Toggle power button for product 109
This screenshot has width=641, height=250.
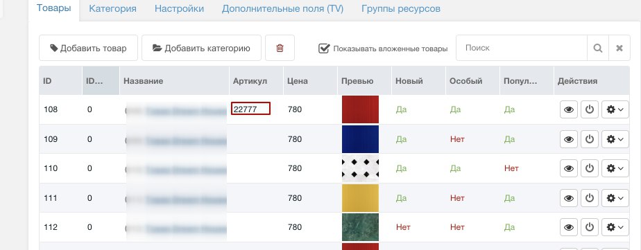click(590, 139)
